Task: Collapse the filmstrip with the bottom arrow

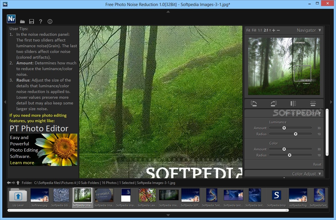Action: click(x=168, y=215)
